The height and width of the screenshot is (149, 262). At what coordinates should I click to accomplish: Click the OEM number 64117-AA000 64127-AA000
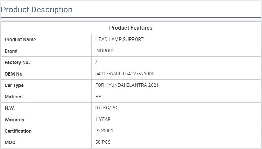pos(125,73)
